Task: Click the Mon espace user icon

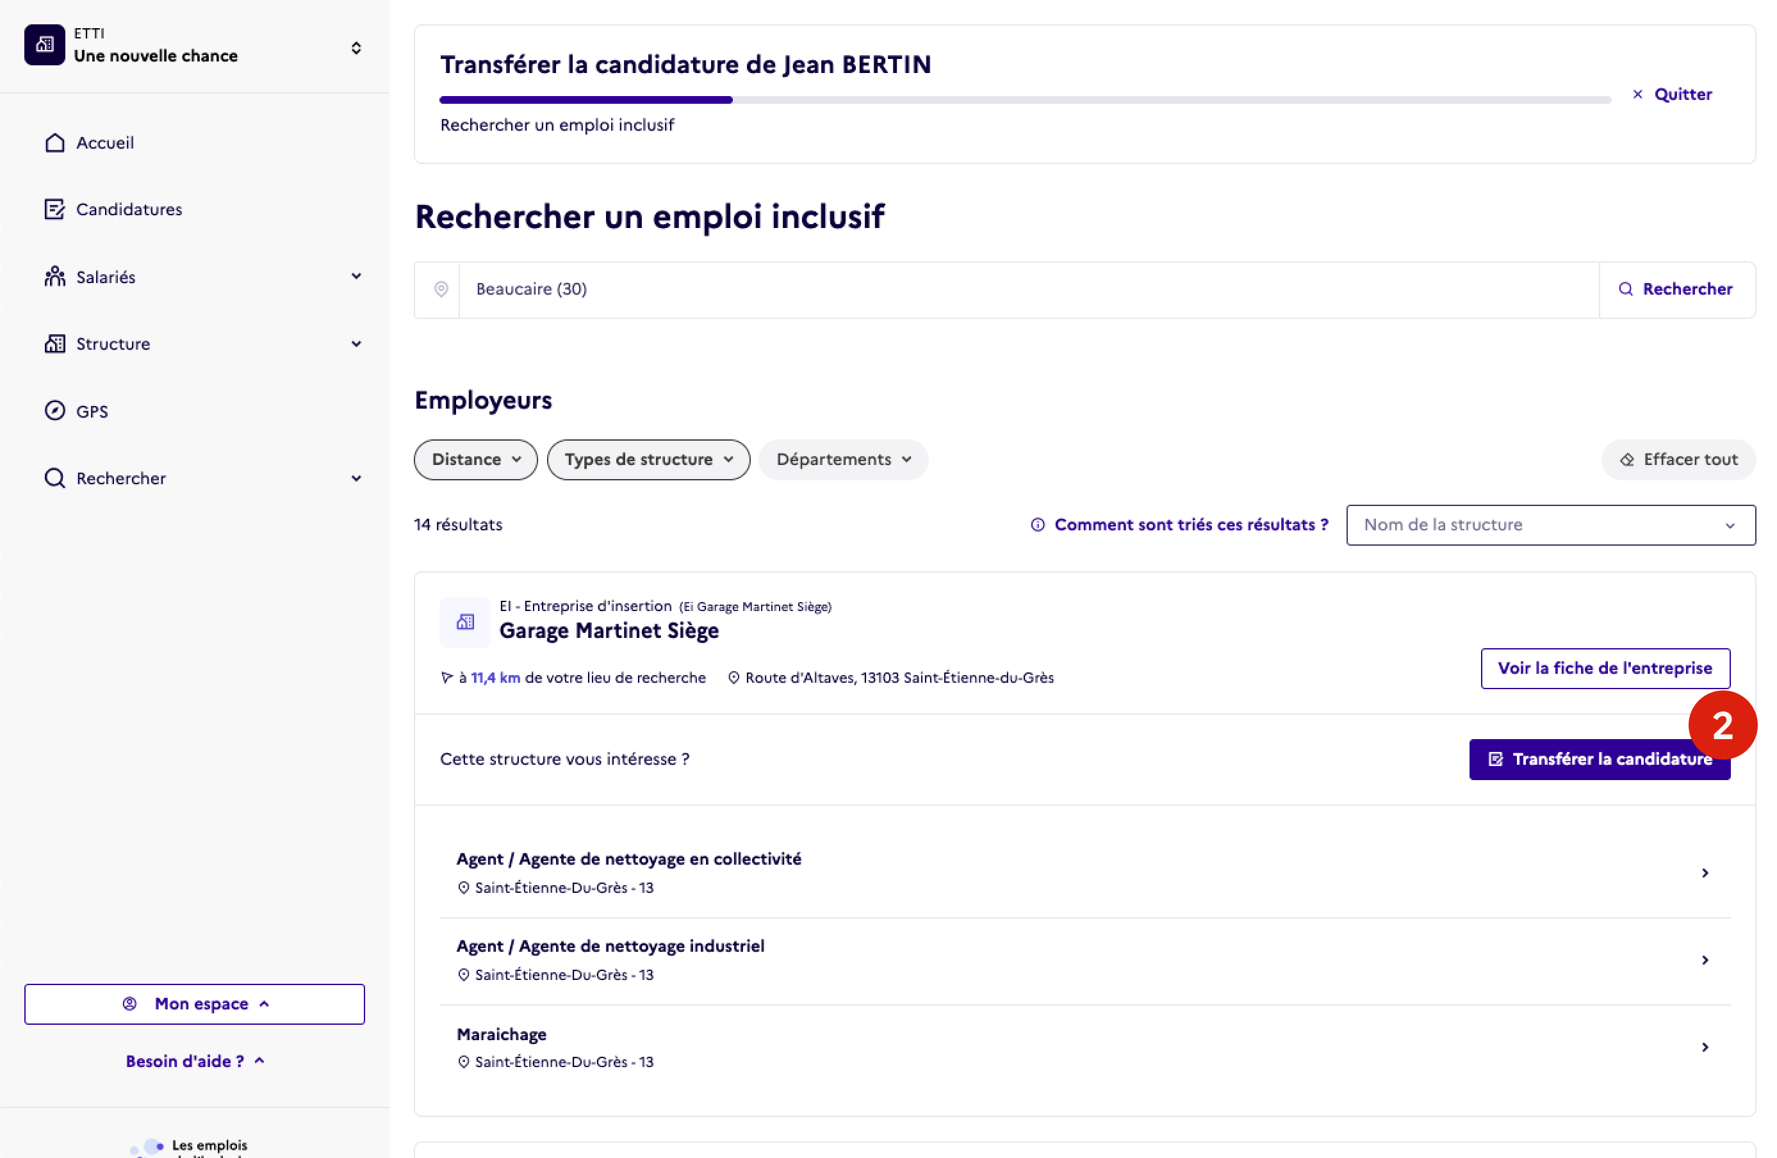Action: pos(130,1004)
